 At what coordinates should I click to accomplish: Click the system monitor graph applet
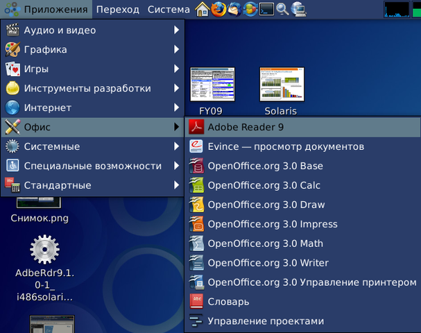coord(397,10)
